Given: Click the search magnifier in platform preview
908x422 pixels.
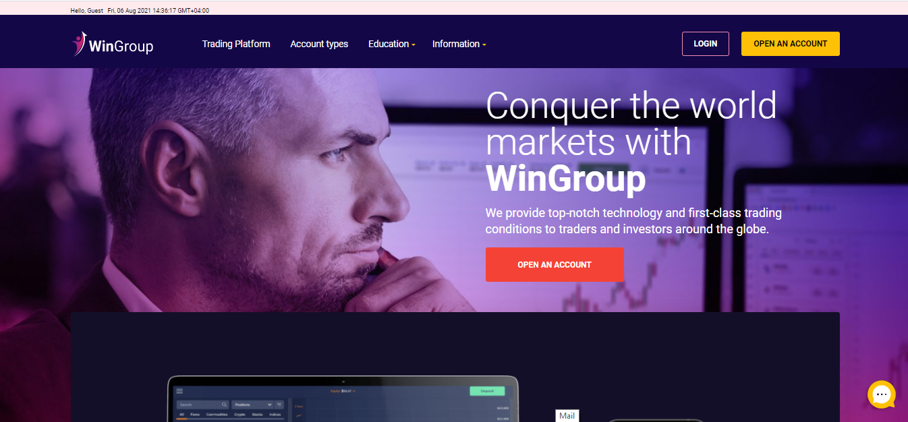Looking at the screenshot, I should (x=225, y=404).
